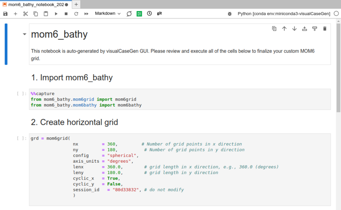The image size is (341, 210).
Task: Save the notebook with the disk icon
Action: [5, 14]
